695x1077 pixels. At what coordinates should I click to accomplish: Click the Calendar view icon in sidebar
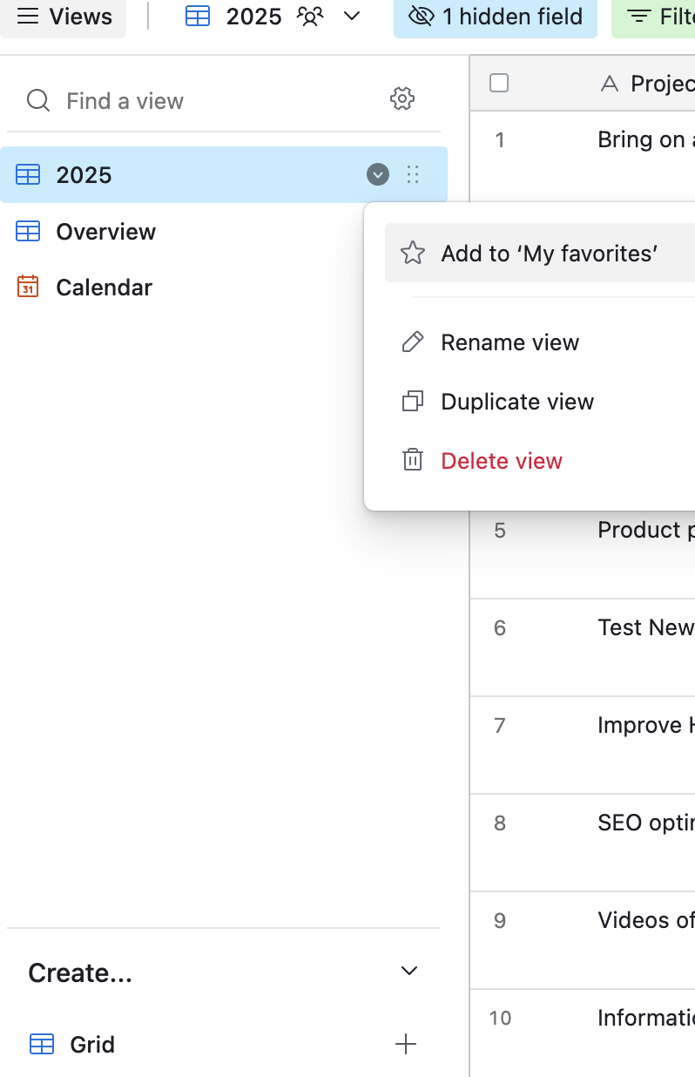tap(28, 287)
